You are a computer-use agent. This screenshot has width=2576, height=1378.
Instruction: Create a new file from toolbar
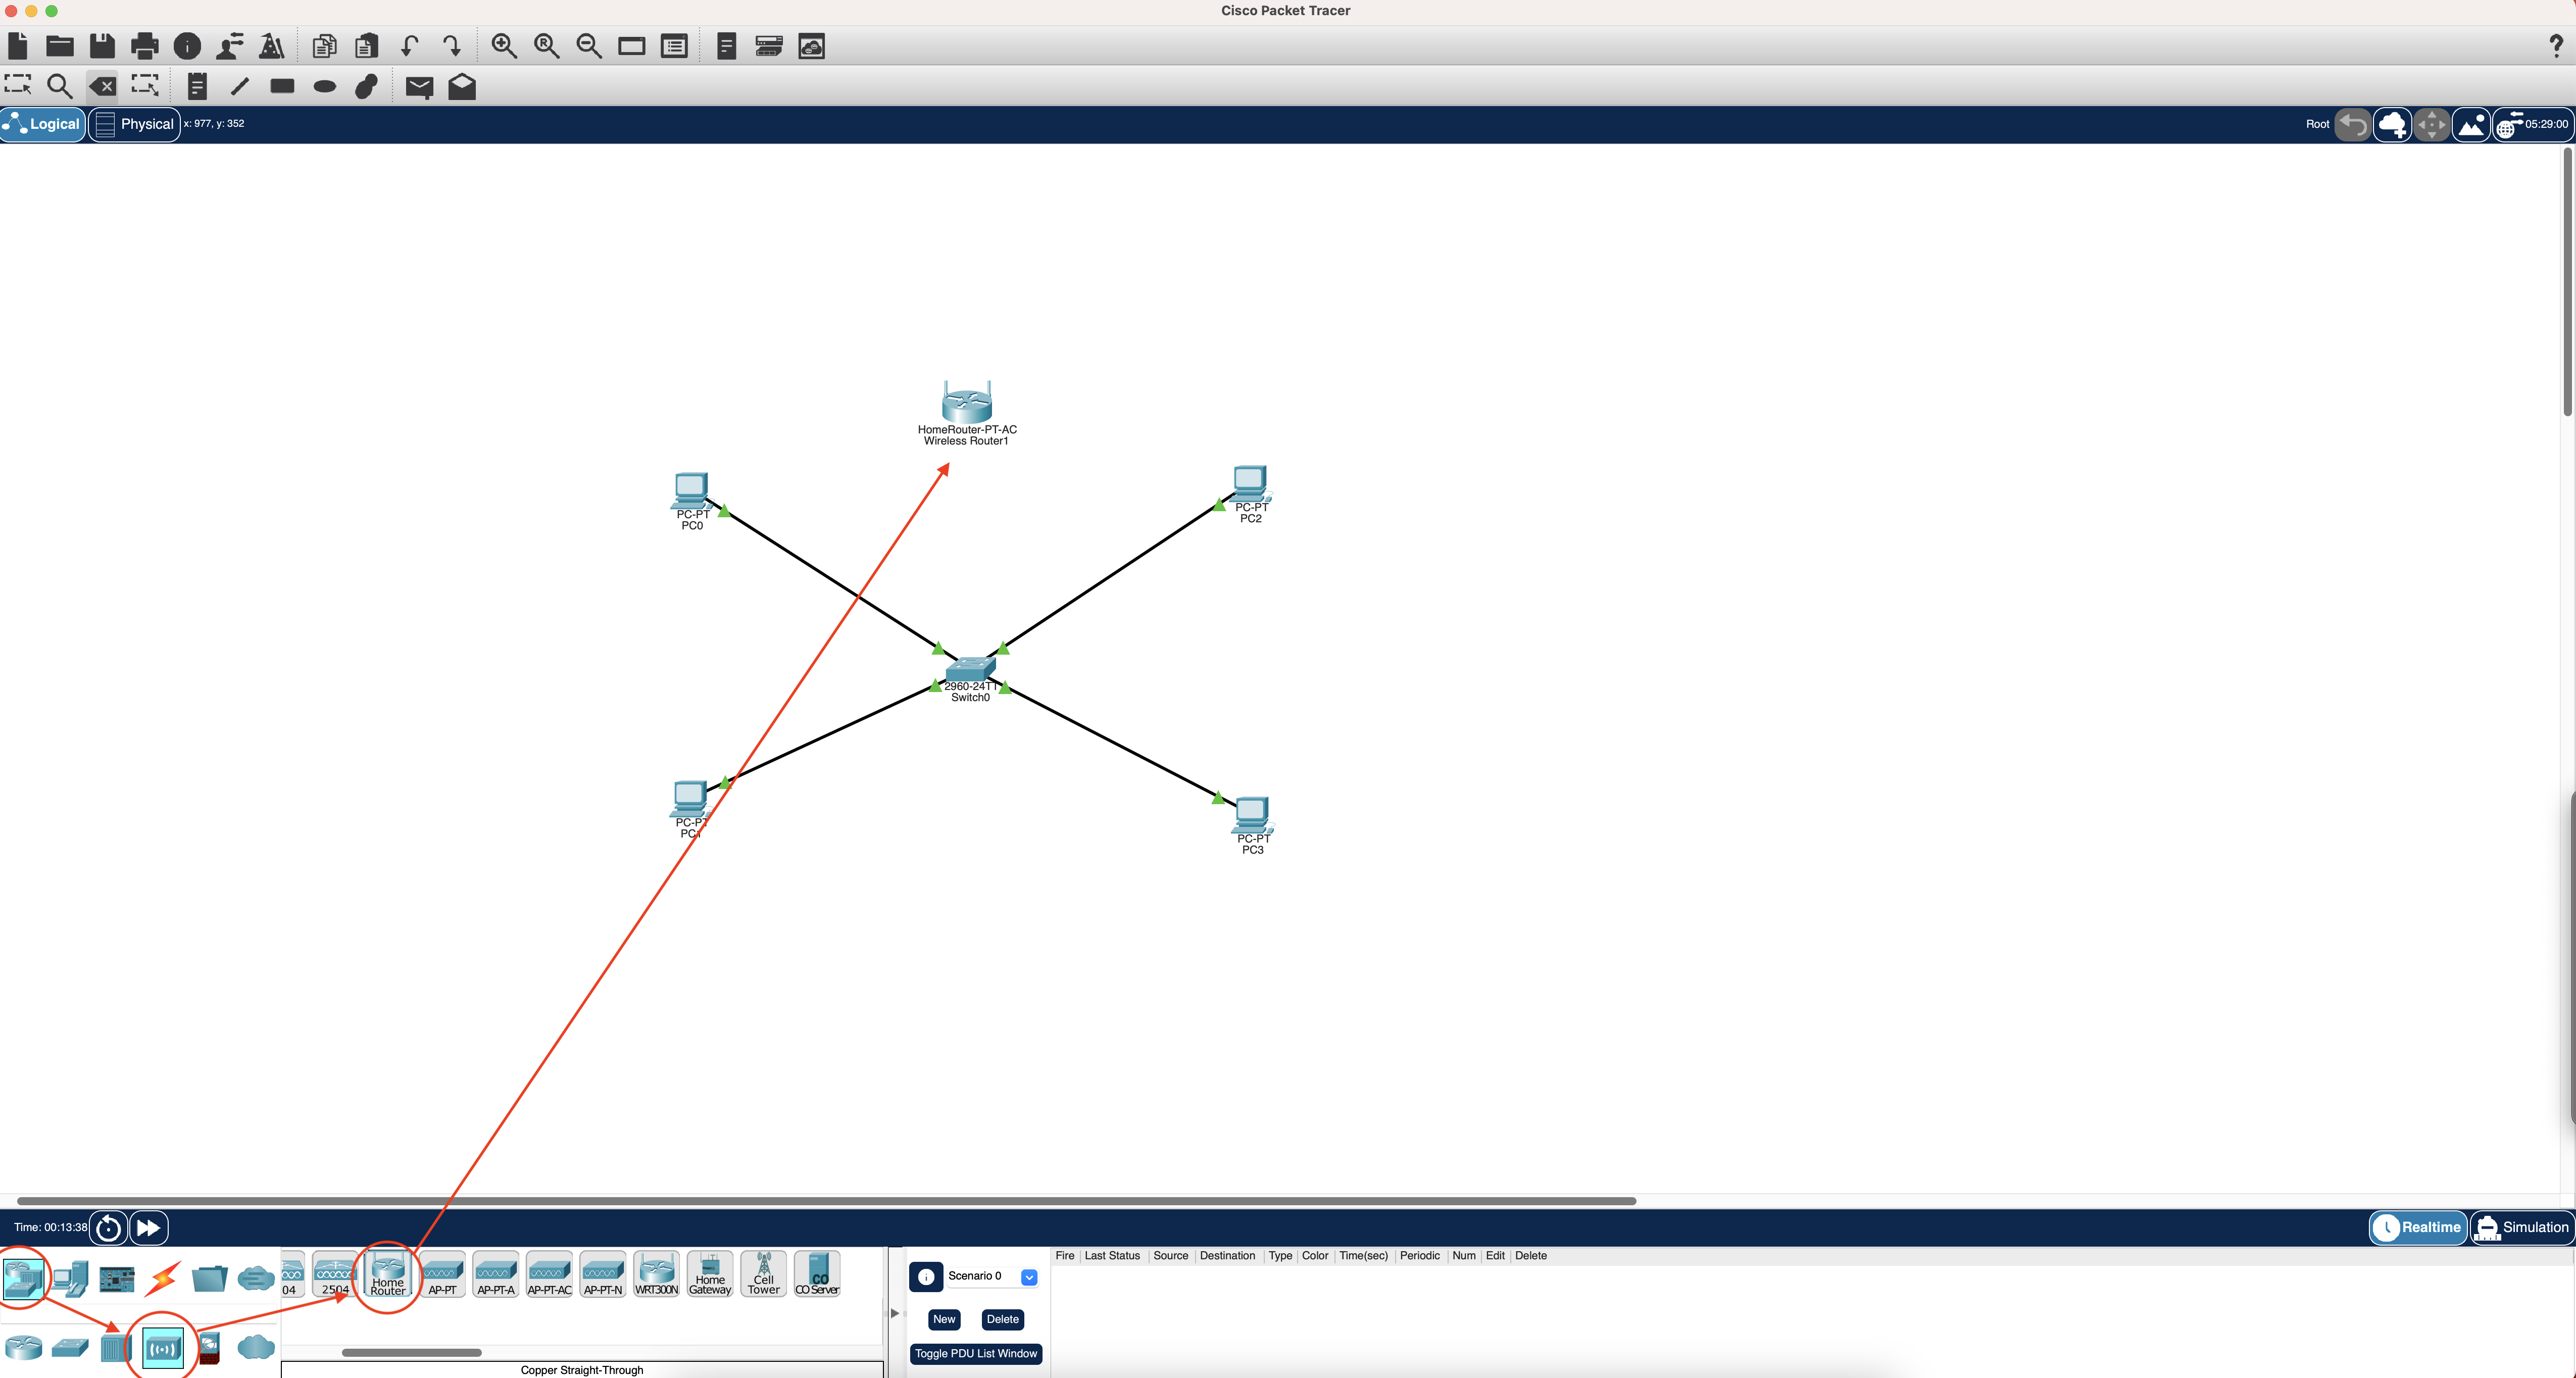17,46
